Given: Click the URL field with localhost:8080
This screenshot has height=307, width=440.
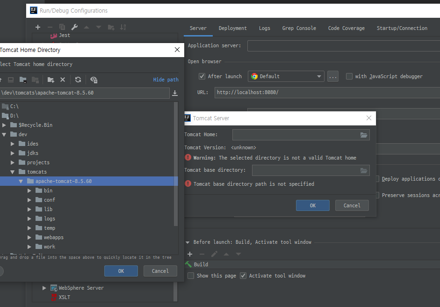Looking at the screenshot, I should click(x=327, y=92).
